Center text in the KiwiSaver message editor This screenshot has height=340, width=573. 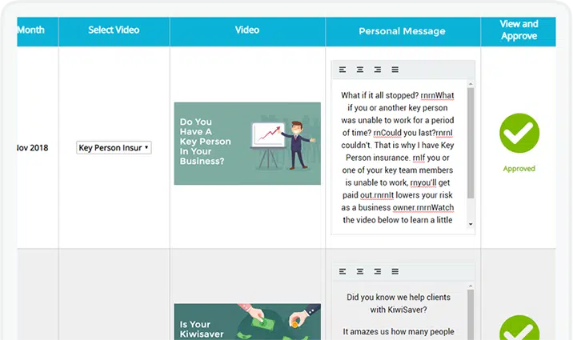[x=360, y=271]
